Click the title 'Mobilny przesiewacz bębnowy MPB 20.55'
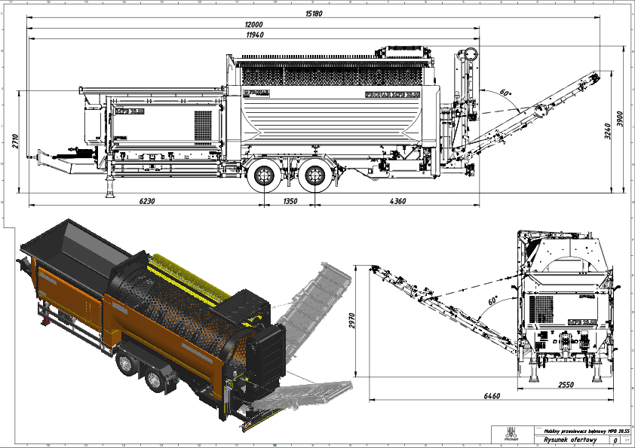This screenshot has width=635, height=448. pyautogui.click(x=587, y=431)
